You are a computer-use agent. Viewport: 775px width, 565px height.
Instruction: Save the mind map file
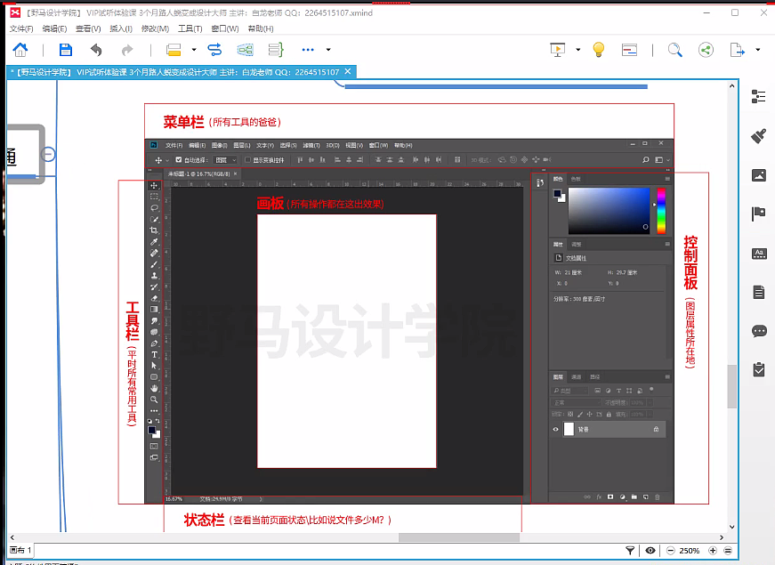[x=65, y=50]
